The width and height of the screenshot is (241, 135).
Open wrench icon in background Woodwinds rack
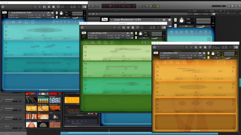tap(105, 20)
